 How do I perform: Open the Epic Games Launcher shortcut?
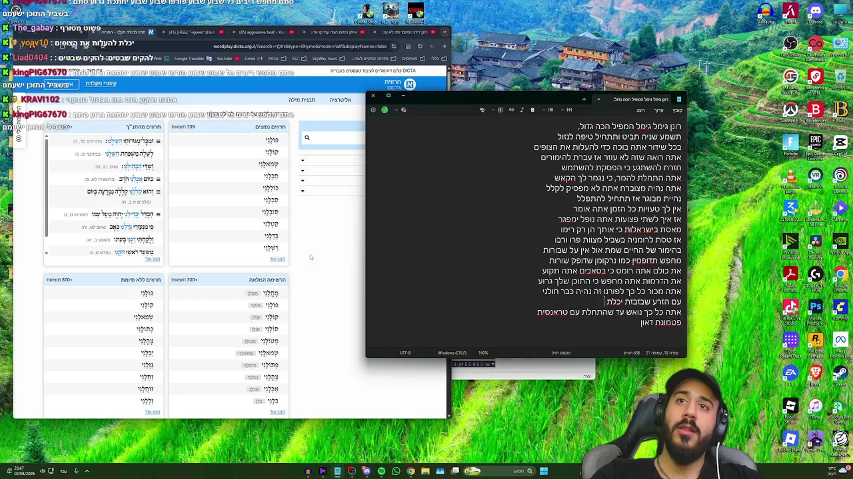click(815, 146)
